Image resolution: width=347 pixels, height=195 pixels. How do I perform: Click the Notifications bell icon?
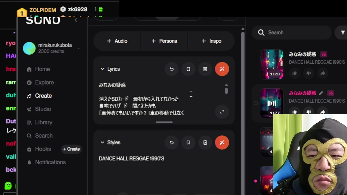click(x=29, y=162)
